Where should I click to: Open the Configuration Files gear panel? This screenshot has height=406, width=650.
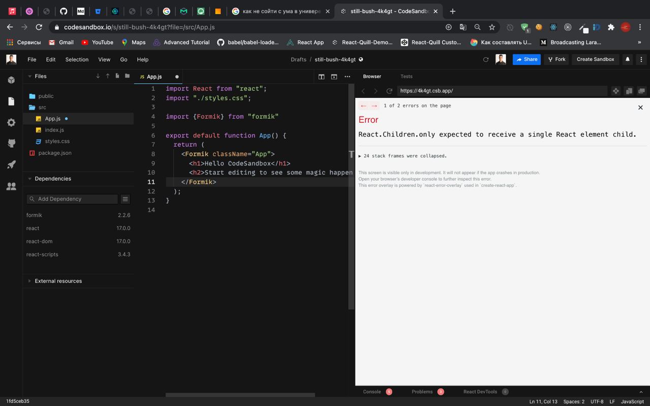(x=11, y=122)
